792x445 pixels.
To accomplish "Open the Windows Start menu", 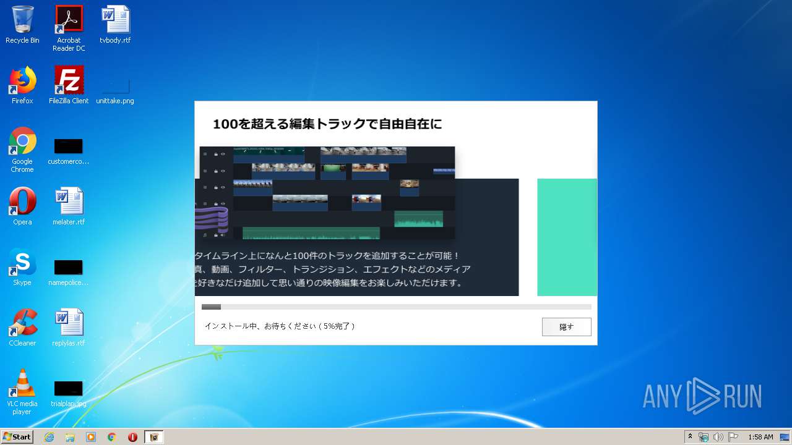I will [x=17, y=437].
